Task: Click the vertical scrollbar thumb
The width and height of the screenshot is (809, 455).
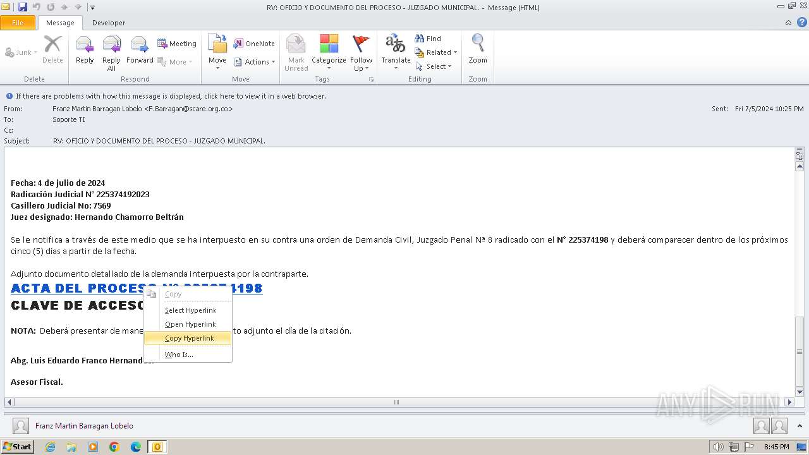Action: [800, 351]
